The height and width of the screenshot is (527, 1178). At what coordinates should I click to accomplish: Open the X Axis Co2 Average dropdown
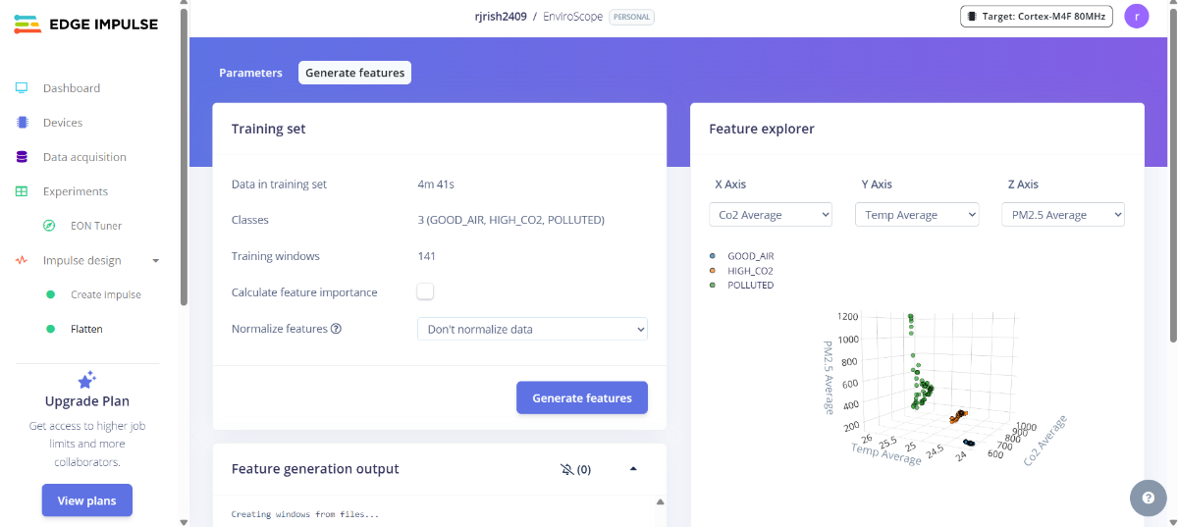click(771, 215)
